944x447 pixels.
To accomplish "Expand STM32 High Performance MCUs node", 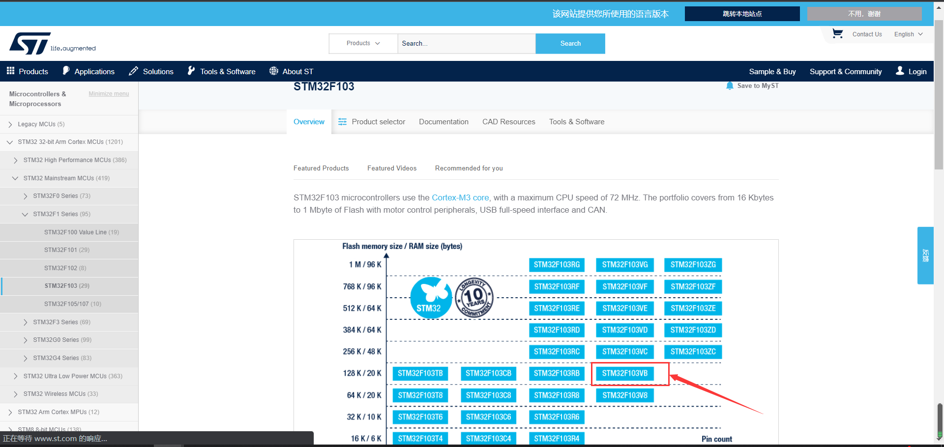I will (16, 160).
